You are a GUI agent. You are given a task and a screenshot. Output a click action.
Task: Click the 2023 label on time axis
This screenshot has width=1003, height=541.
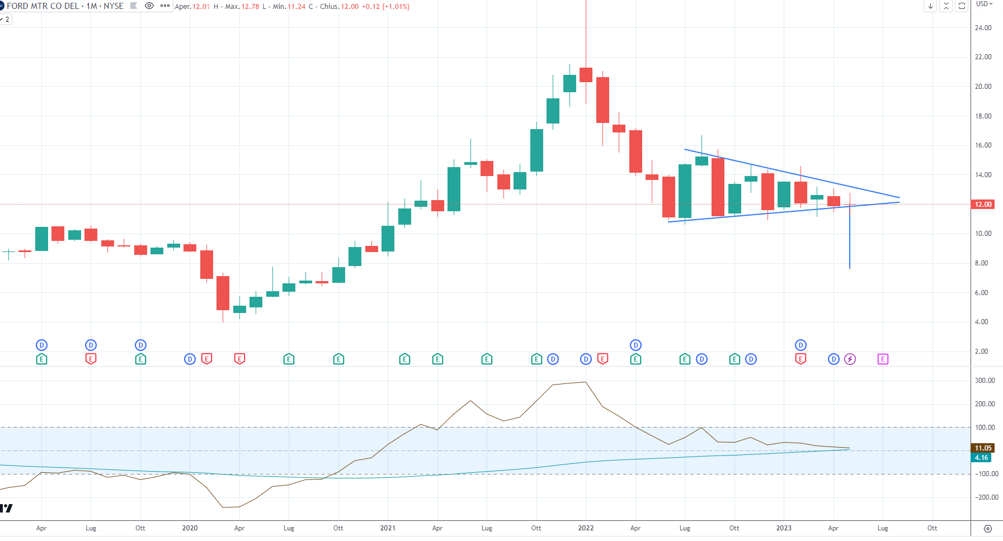(x=784, y=528)
